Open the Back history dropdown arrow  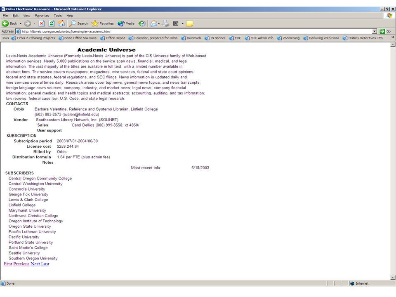(21, 24)
